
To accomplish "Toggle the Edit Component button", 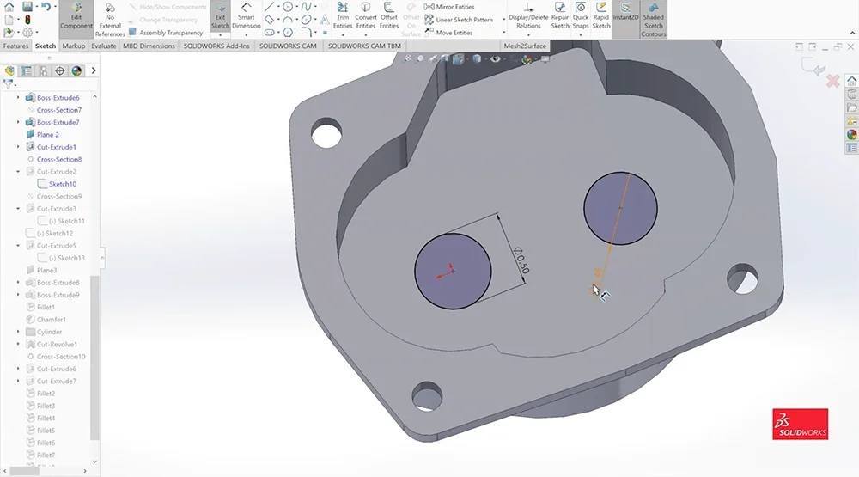I will (x=76, y=15).
